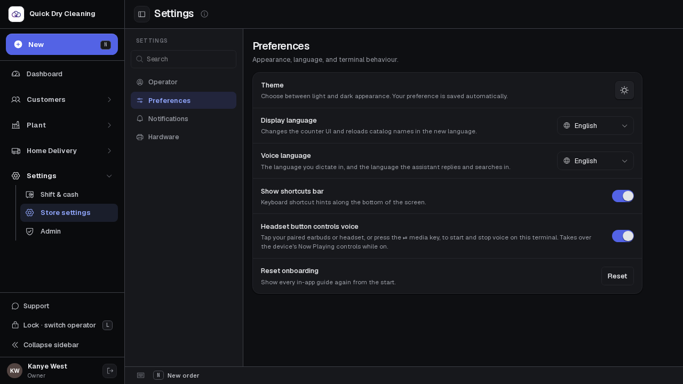Expand the Home Delivery menu
The width and height of the screenshot is (683, 384).
(62, 150)
